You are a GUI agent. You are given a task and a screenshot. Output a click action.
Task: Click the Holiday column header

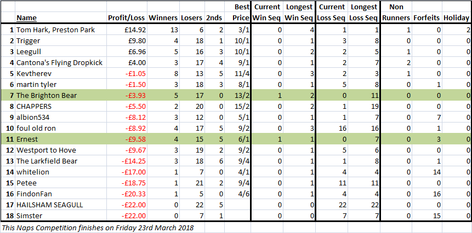[456, 18]
